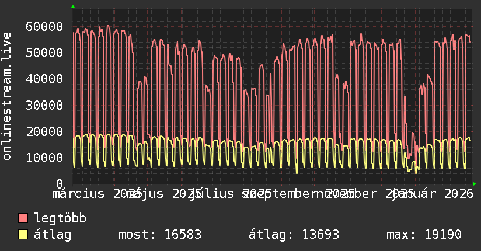
Task: Click the 30000 y-axis label
Action: tap(44, 105)
